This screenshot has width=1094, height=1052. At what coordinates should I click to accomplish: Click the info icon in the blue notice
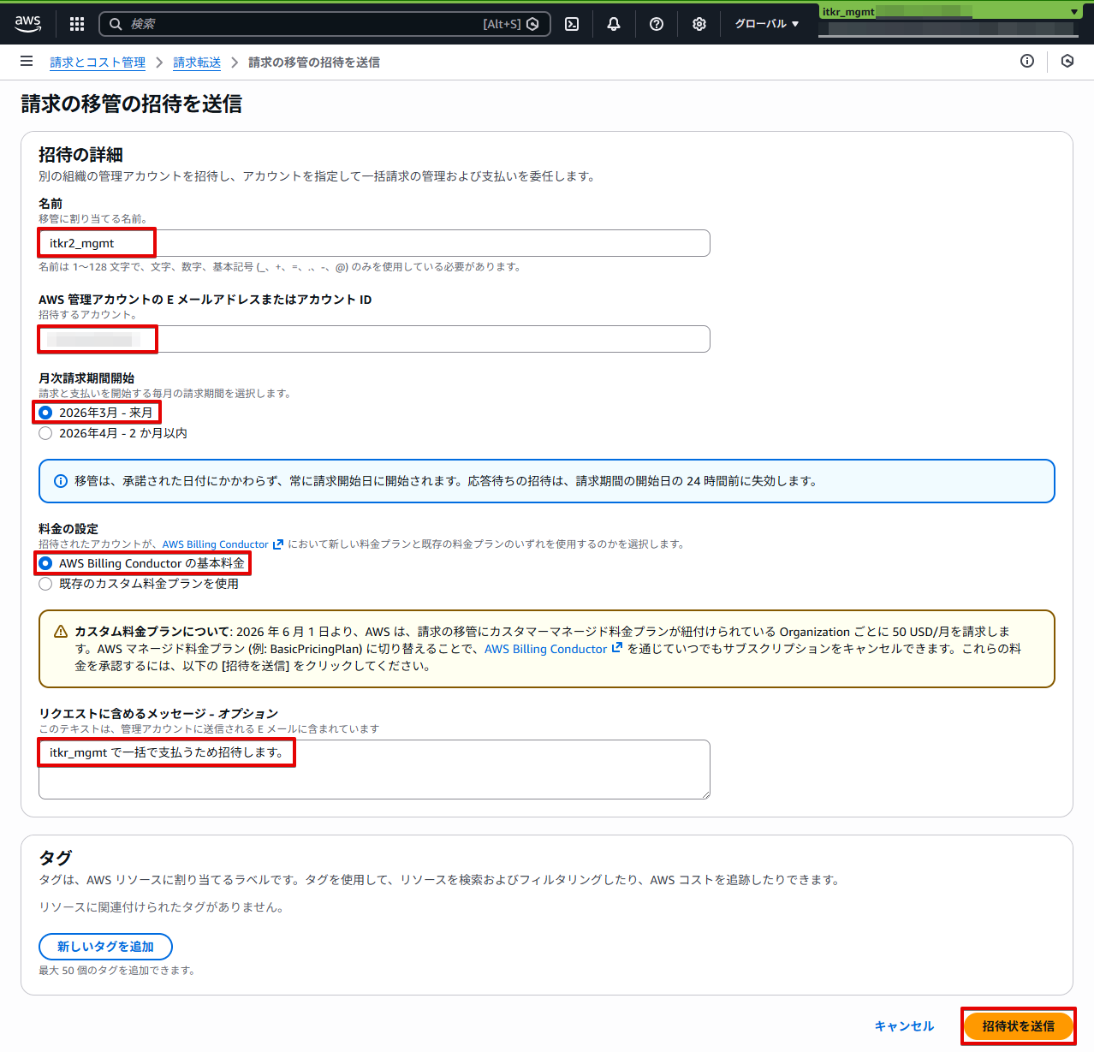[x=61, y=481]
